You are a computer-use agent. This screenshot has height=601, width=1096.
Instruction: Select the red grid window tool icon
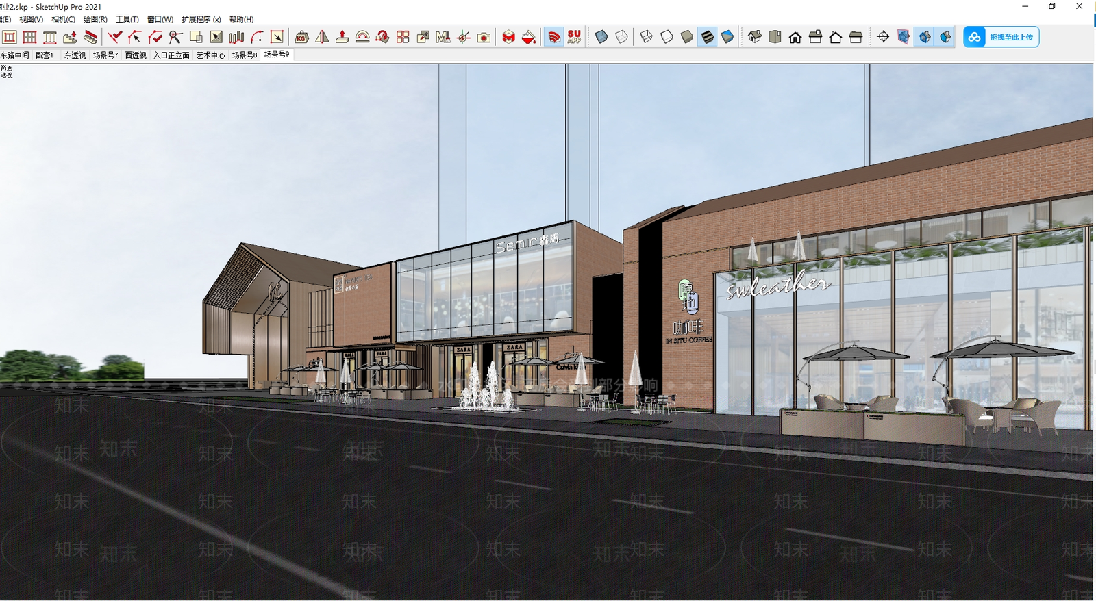(29, 37)
